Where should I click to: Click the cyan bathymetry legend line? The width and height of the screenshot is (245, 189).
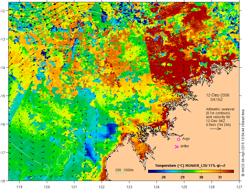[x=121, y=173]
